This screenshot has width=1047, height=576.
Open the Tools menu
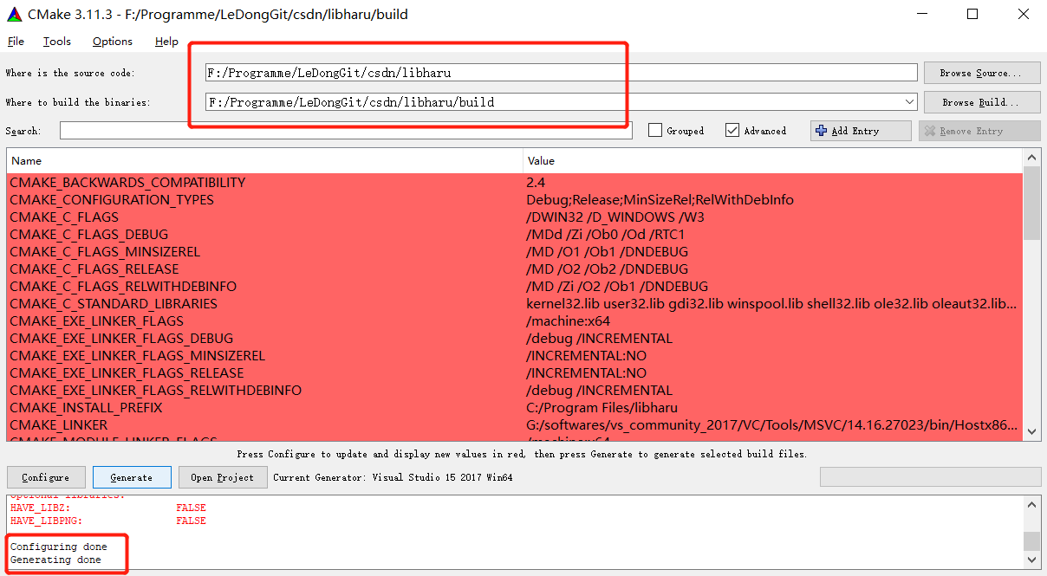tap(56, 42)
